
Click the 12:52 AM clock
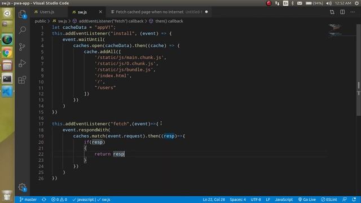(x=343, y=3)
